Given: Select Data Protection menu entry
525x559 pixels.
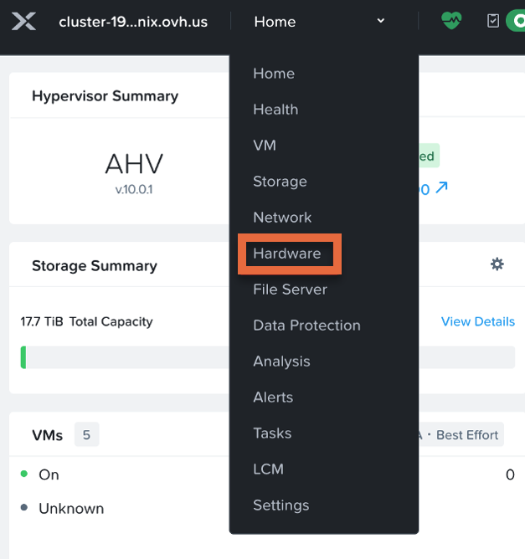Looking at the screenshot, I should (x=306, y=326).
